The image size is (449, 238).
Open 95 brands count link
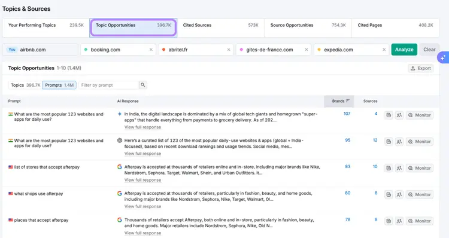pos(348,140)
